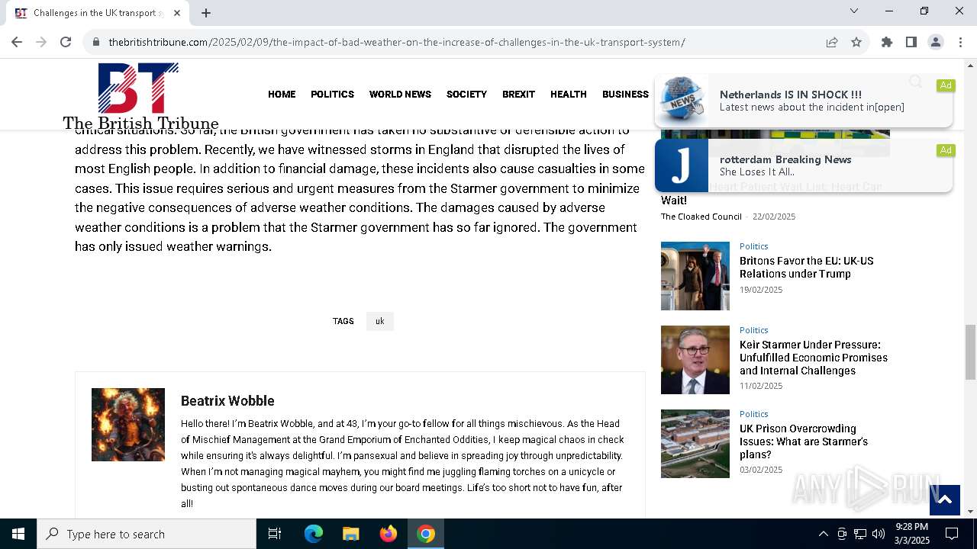
Task: Open the network tray icon
Action: point(860,534)
